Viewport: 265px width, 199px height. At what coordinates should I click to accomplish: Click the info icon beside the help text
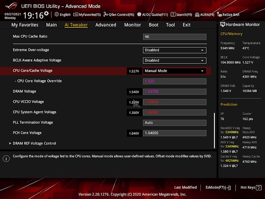pos(6,158)
